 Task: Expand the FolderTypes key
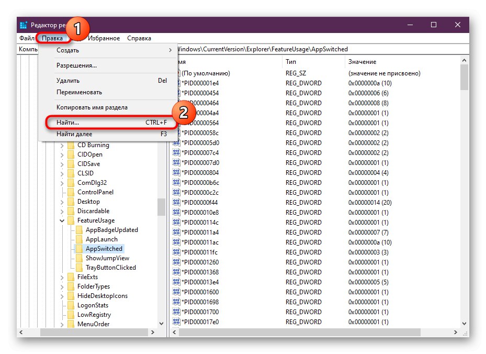point(62,286)
